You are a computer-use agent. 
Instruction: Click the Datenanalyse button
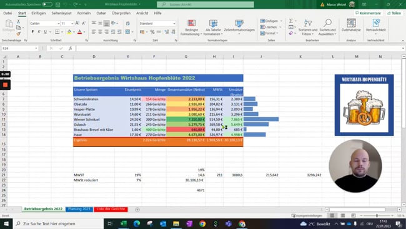point(351,26)
